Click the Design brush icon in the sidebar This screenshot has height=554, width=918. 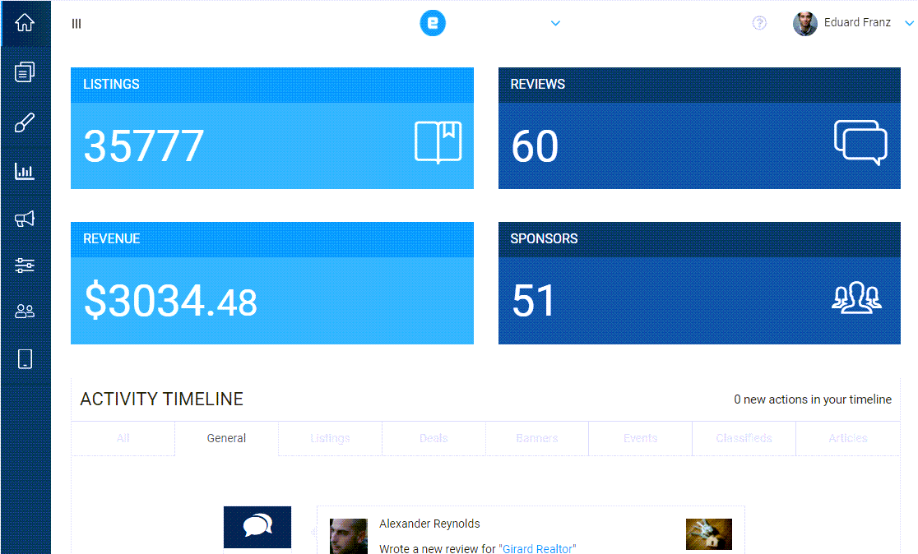(25, 122)
